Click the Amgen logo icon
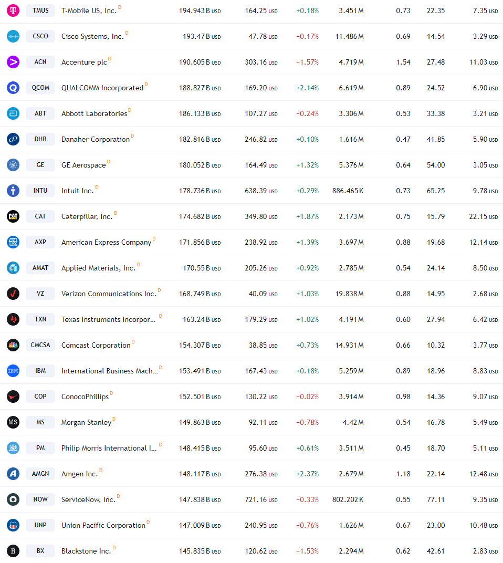 [13, 474]
